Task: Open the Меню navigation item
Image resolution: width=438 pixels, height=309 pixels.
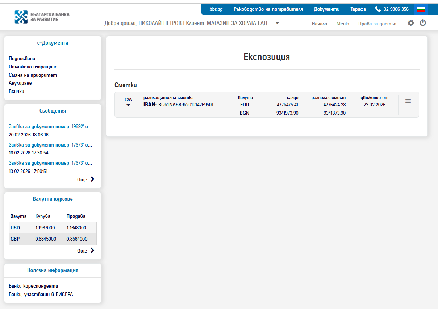Action: [x=343, y=24]
